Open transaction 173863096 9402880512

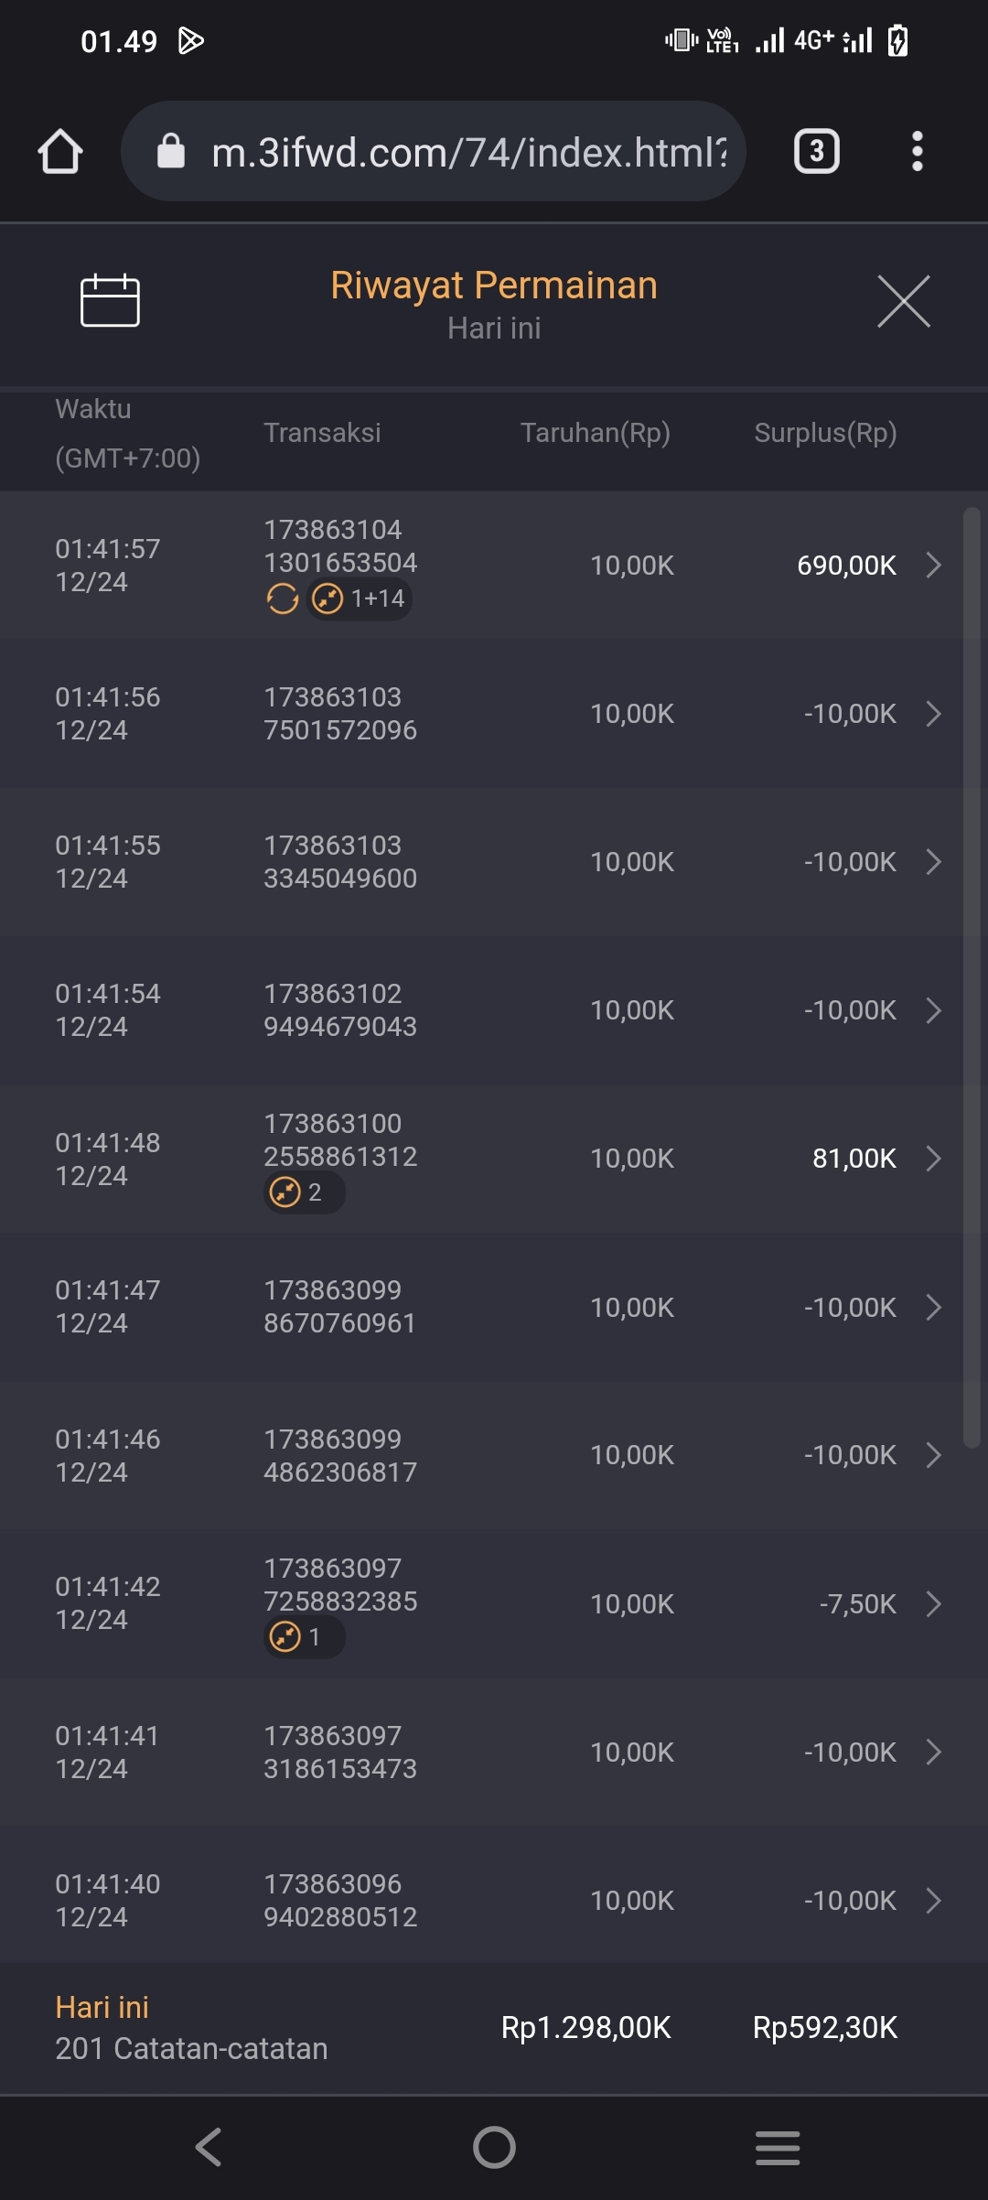tap(339, 1901)
